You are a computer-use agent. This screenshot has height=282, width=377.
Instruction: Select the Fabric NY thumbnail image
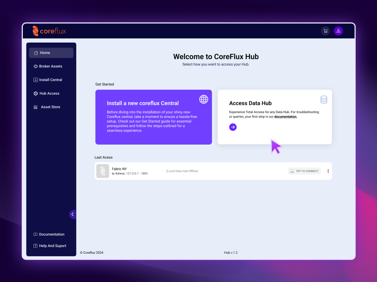102,171
